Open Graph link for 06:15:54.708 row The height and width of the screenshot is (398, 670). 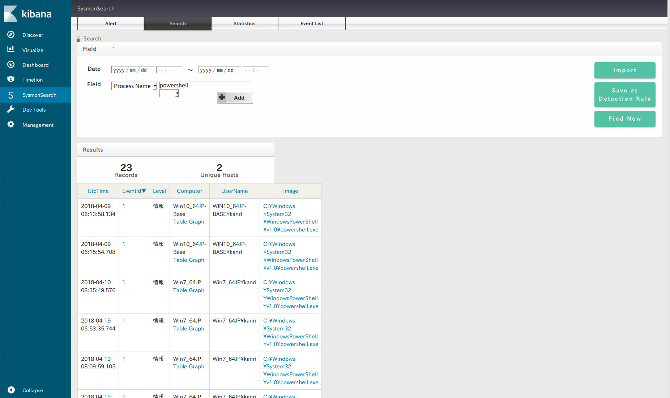pos(196,260)
